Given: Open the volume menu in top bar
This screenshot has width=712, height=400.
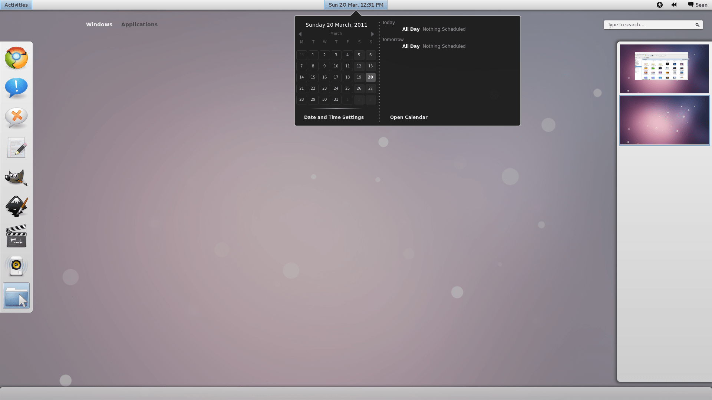Looking at the screenshot, I should tap(674, 5).
